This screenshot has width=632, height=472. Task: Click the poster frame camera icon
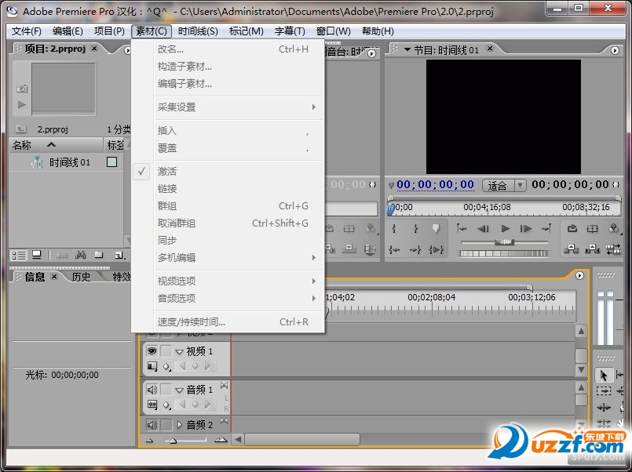pos(22,89)
